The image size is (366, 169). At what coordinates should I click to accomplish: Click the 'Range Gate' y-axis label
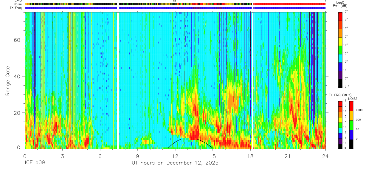pos(8,81)
